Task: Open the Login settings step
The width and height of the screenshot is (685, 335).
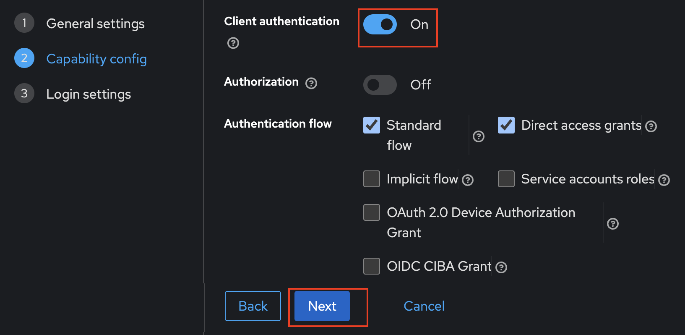Action: 89,94
